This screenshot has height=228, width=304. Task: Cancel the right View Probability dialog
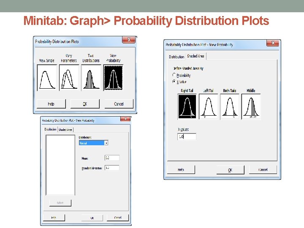[x=263, y=170]
